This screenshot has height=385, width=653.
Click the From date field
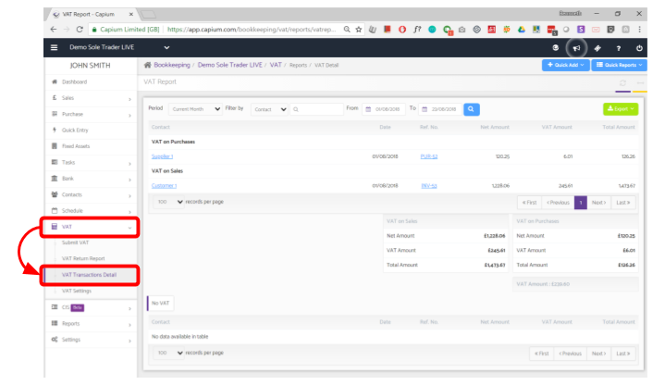click(x=384, y=109)
